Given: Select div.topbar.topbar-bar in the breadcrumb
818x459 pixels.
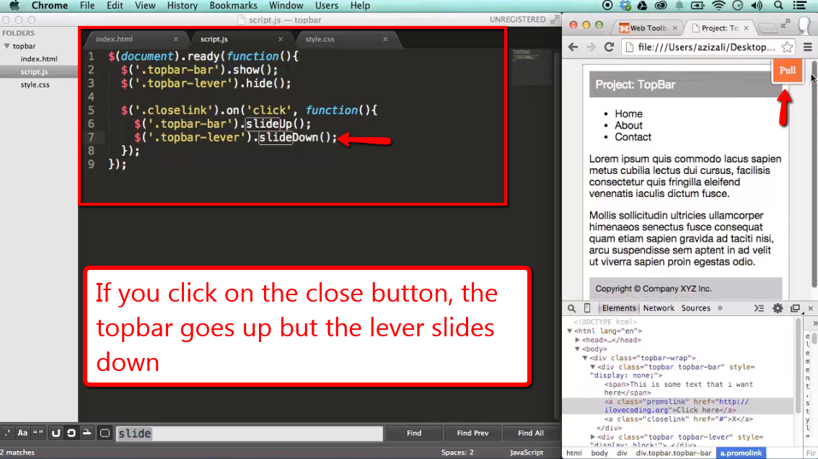Looking at the screenshot, I should tap(673, 453).
